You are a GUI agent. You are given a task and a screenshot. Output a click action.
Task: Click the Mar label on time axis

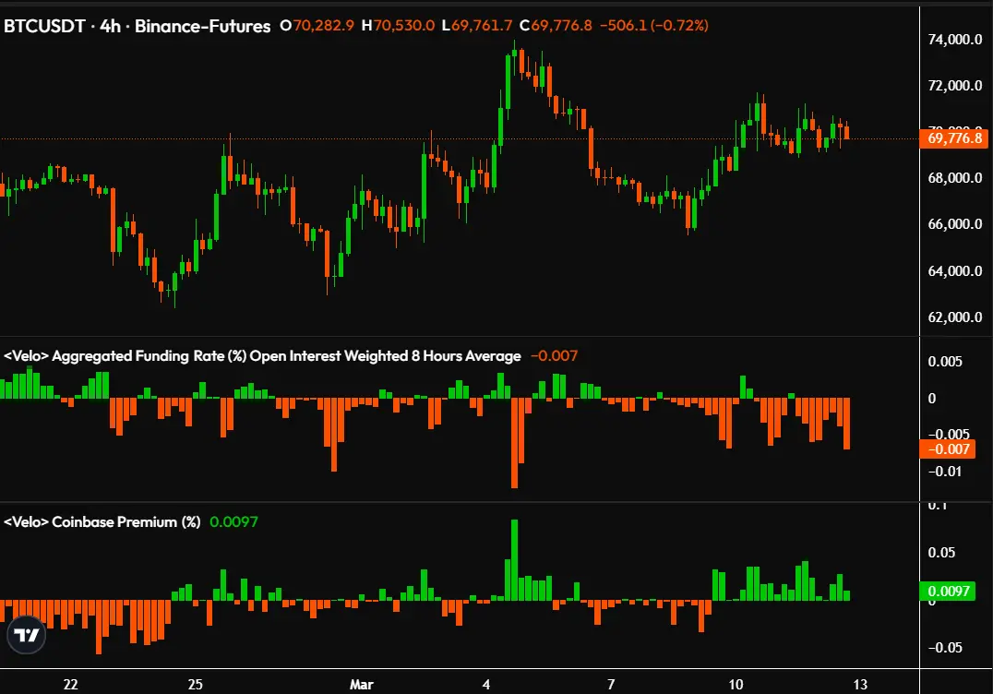362,685
